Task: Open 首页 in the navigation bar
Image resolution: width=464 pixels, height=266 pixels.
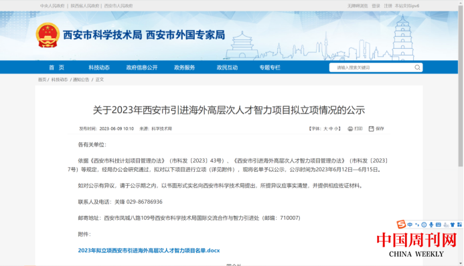Action: [x=56, y=68]
